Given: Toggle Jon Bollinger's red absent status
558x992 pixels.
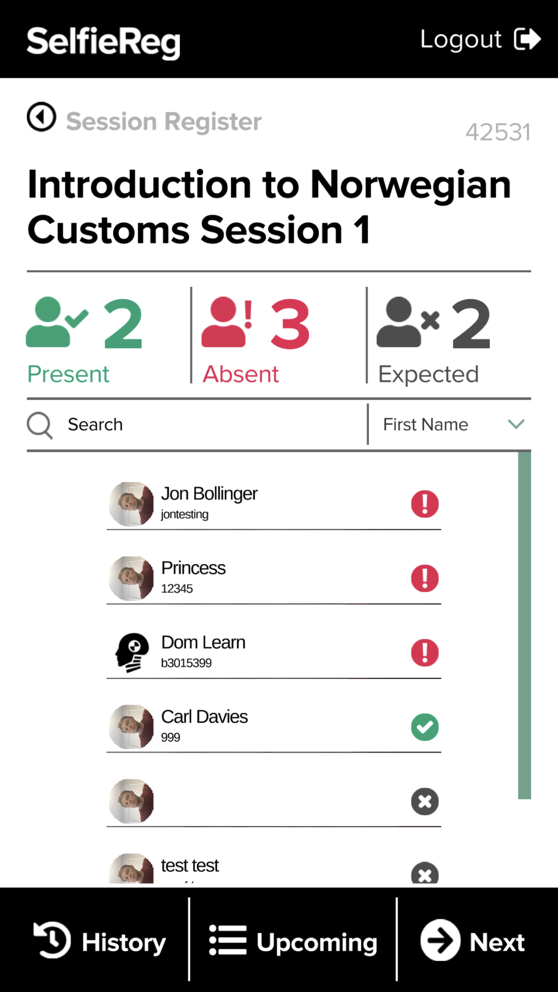Looking at the screenshot, I should click(x=425, y=504).
